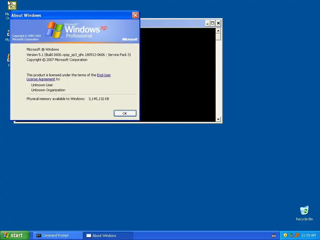Click the 3,145,132 KB memory value
Screen dimensions: 320x240
(99, 99)
